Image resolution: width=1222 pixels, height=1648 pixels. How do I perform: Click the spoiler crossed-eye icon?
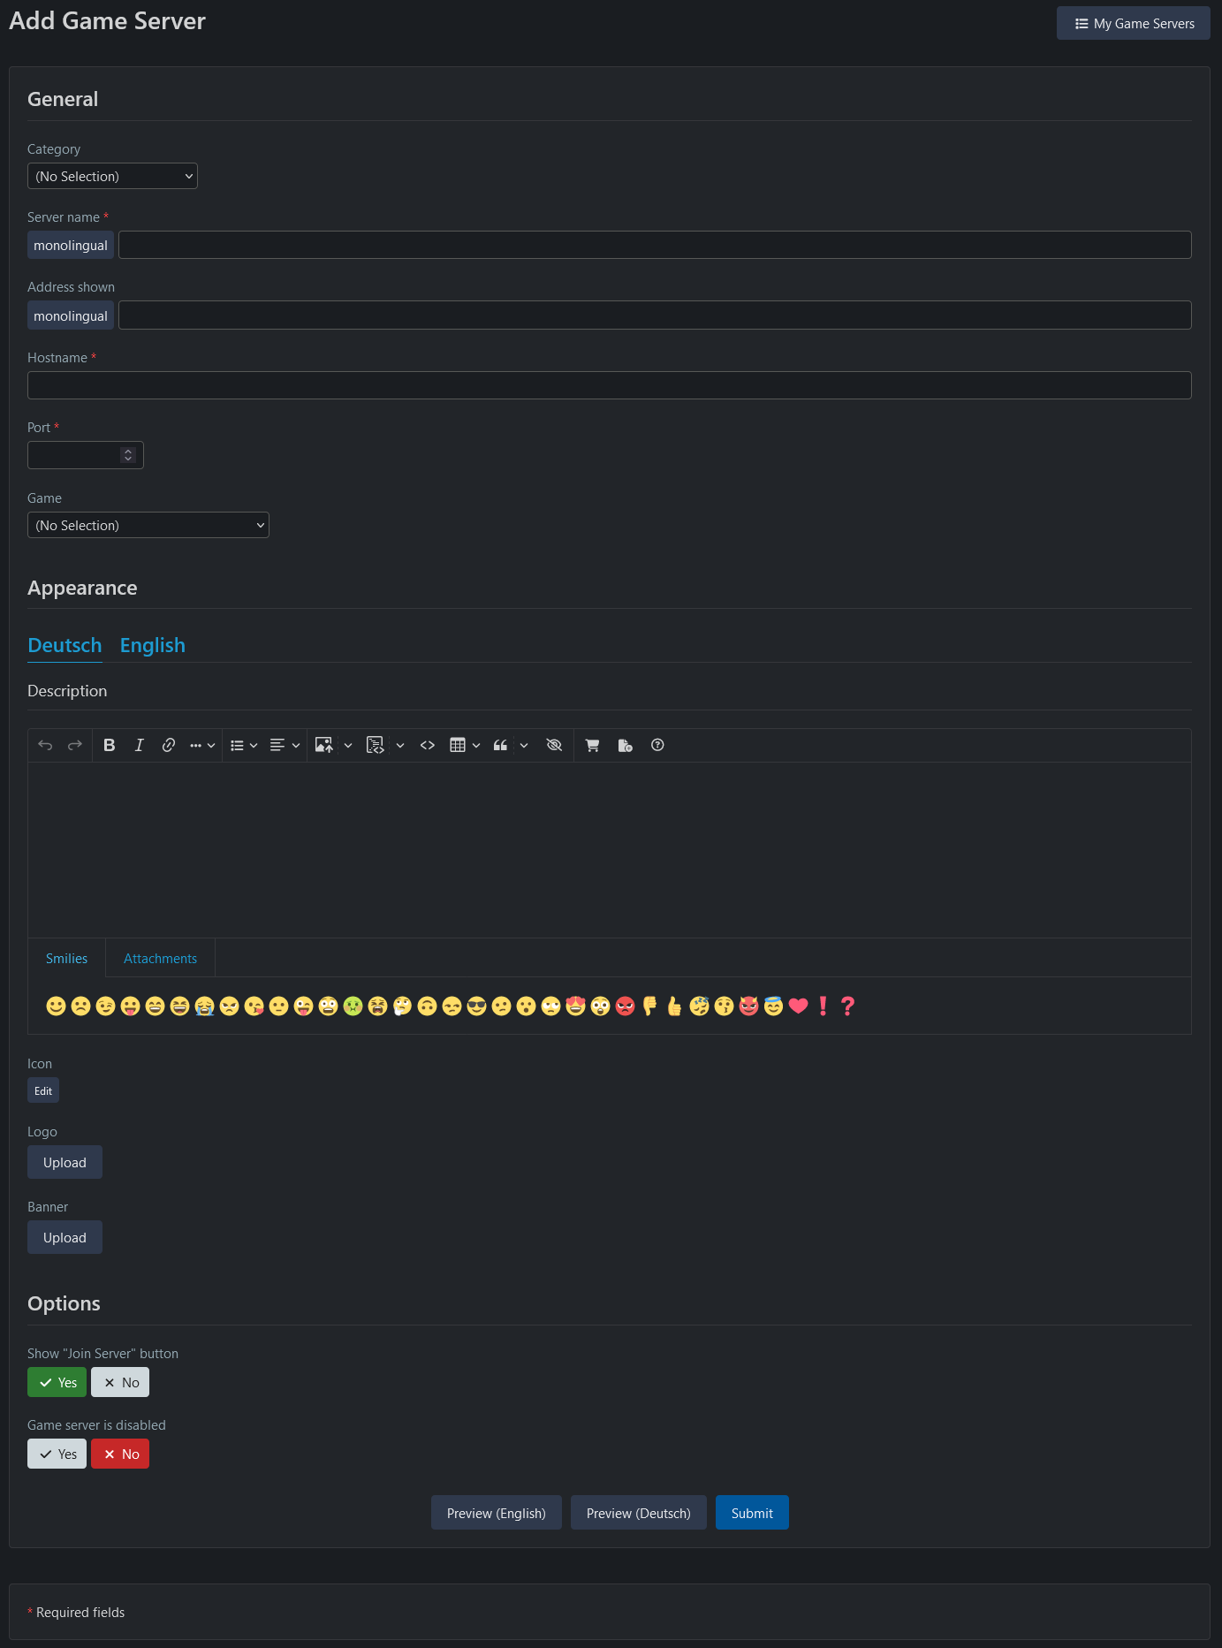pos(554,745)
